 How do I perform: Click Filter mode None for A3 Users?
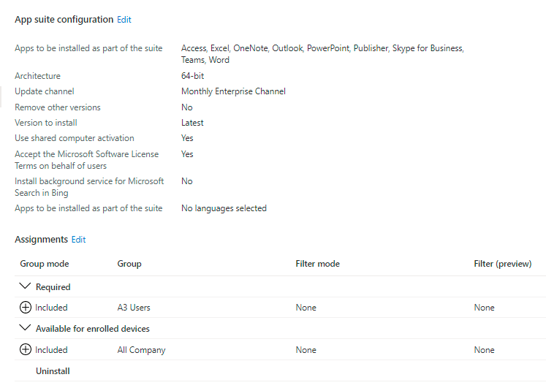coord(306,308)
